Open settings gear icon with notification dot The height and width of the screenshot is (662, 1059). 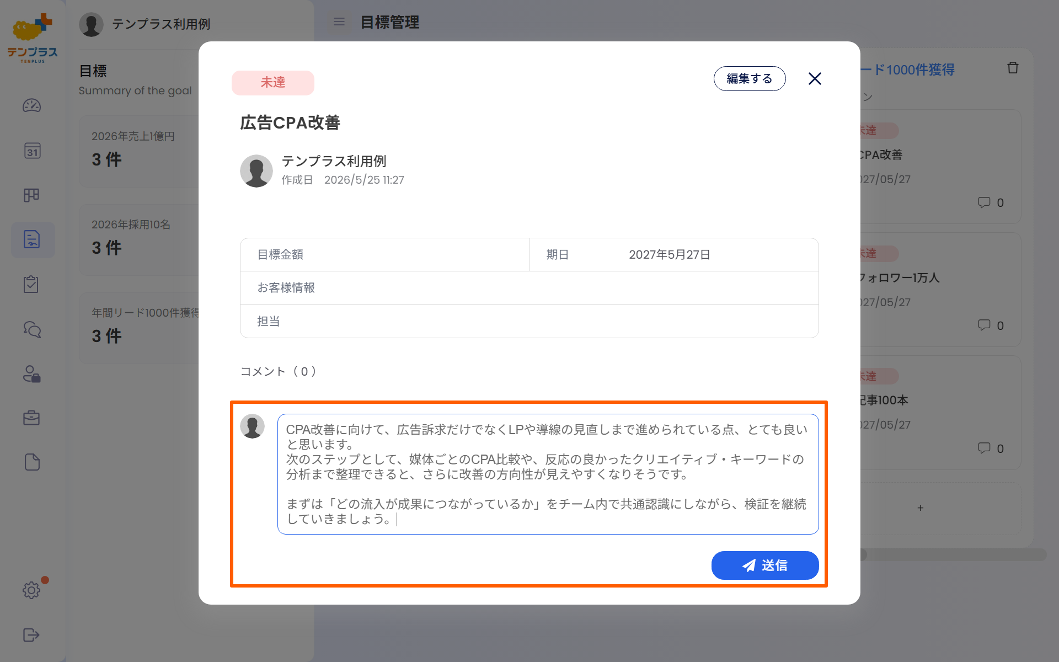tap(31, 590)
